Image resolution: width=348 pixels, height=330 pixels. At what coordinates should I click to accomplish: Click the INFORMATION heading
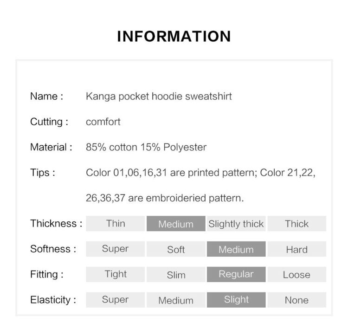(x=174, y=36)
